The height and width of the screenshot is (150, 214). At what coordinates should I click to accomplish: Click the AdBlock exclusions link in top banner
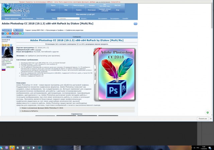[103, 2]
